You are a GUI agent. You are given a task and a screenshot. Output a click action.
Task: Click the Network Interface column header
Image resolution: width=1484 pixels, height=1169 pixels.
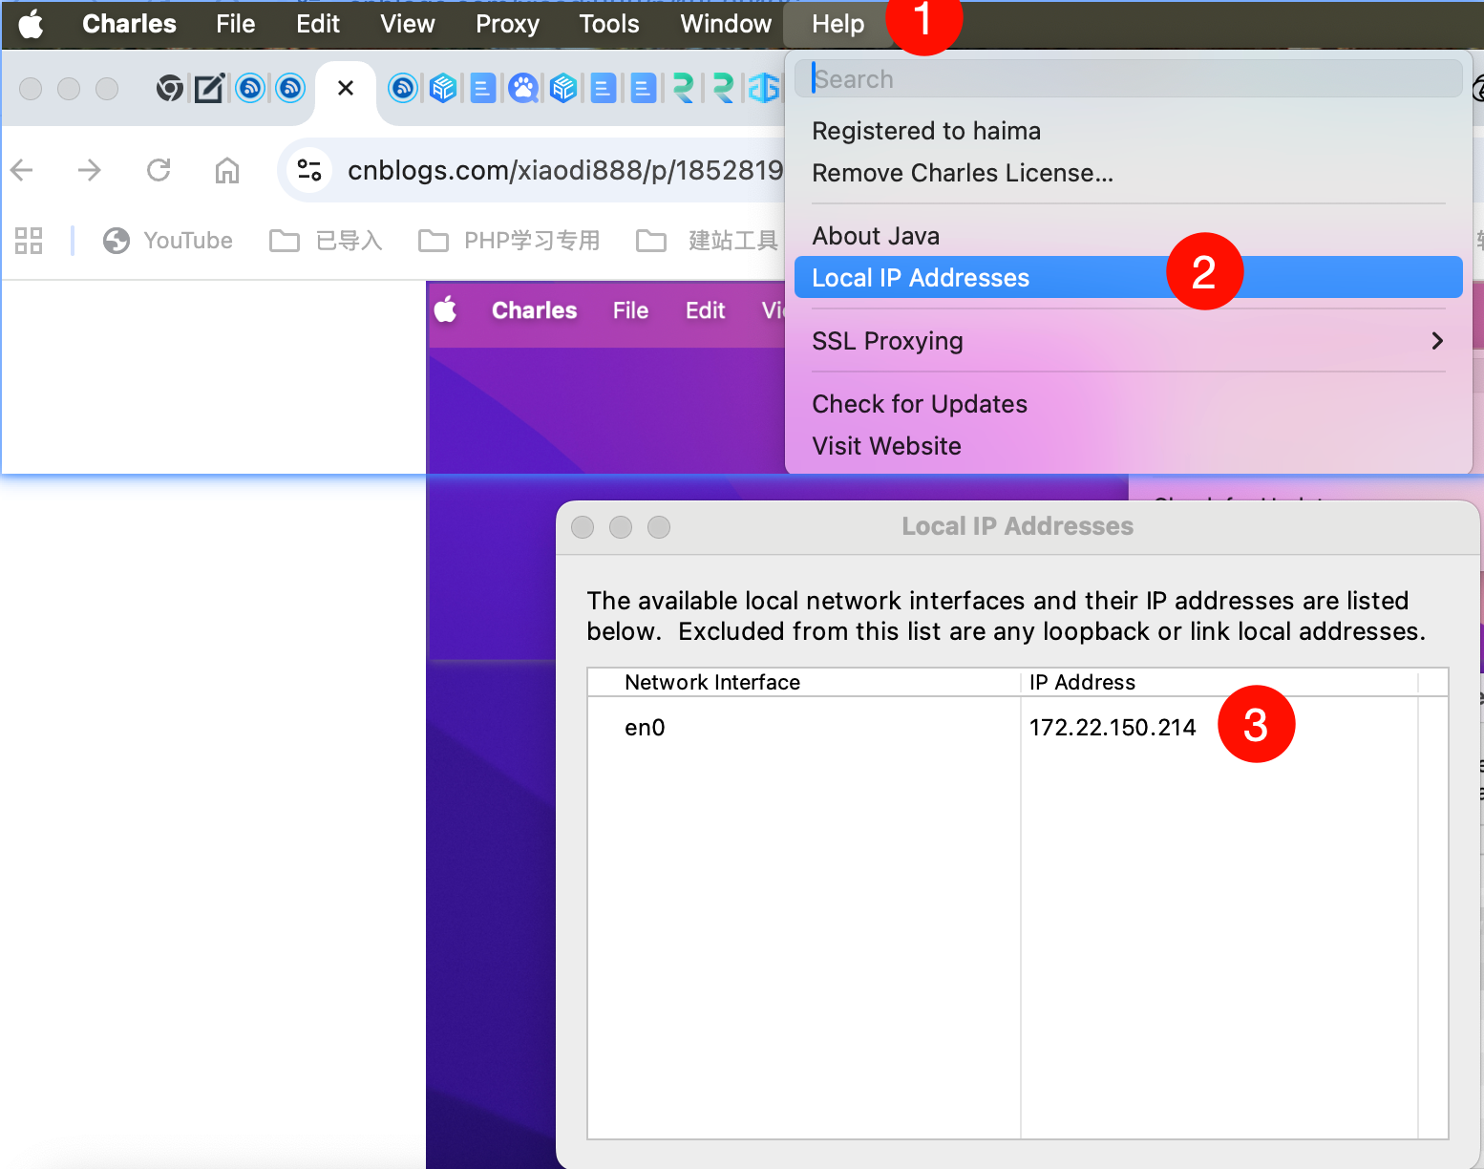click(x=804, y=682)
